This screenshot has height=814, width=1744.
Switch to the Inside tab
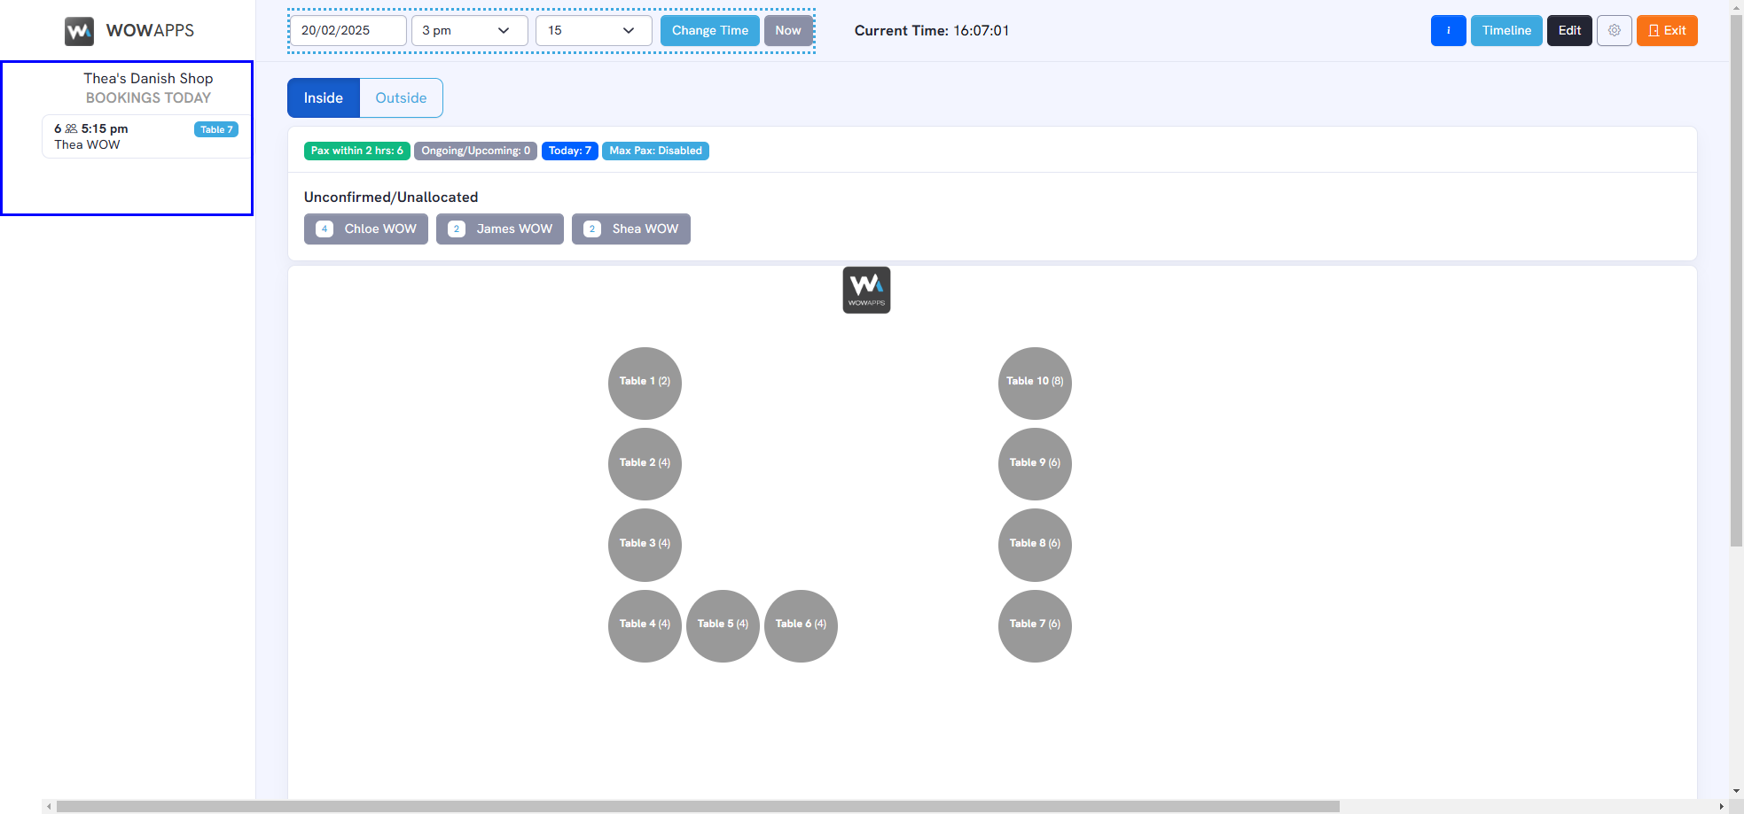tap(323, 97)
